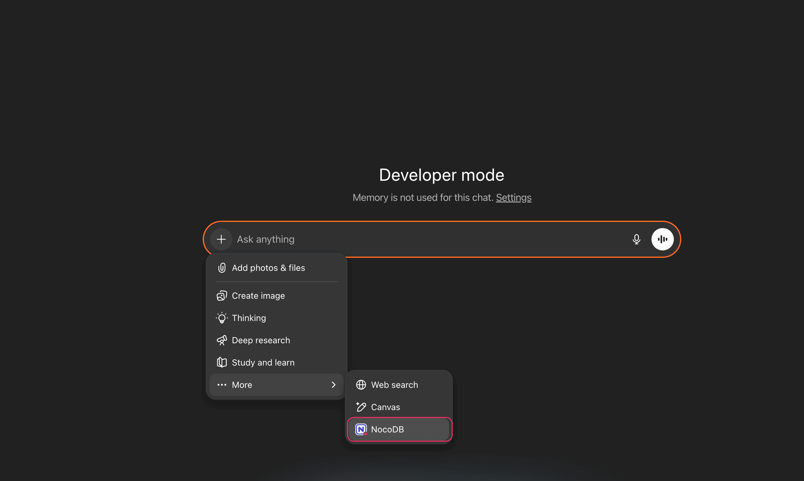Enable Web search in the submenu
The width and height of the screenshot is (804, 481).
(394, 385)
